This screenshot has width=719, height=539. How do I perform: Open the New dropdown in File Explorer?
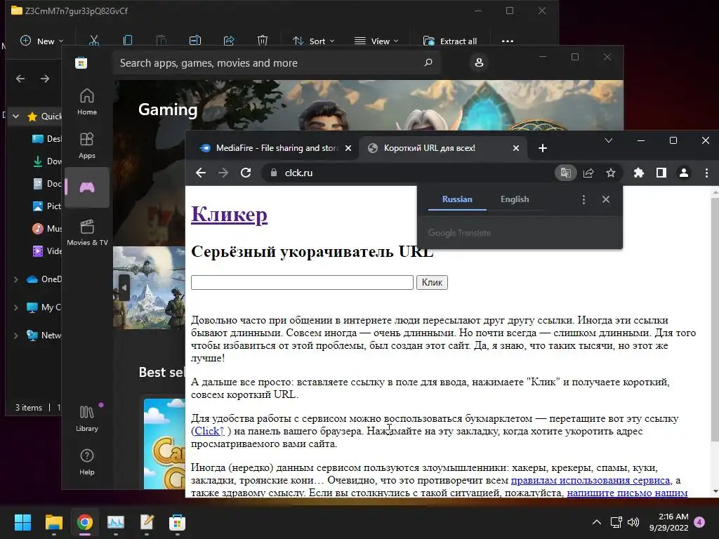click(41, 41)
